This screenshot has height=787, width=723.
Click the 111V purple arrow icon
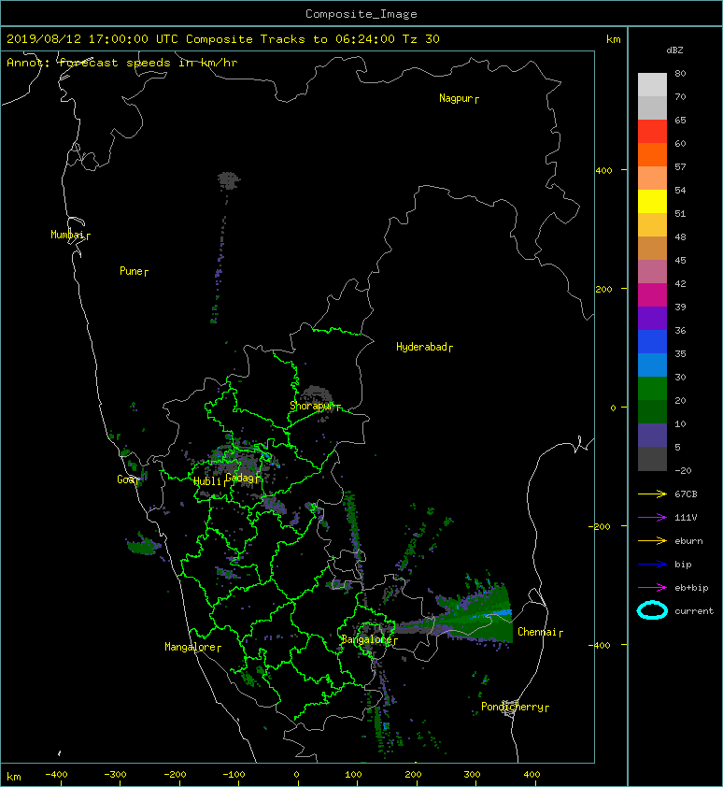pyautogui.click(x=652, y=518)
